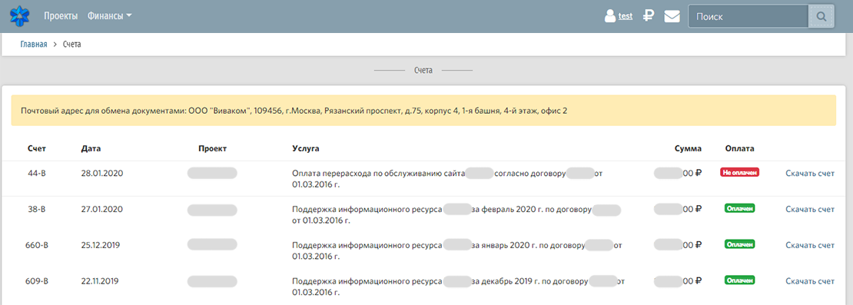Click Скачать счет for invoice 38-В

pos(809,209)
